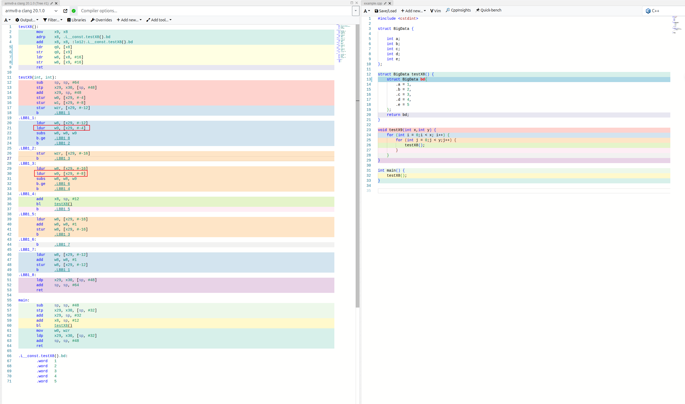Open Add tool menu in compiler pane
Viewport: 685px width, 404px height.
pyautogui.click(x=159, y=20)
